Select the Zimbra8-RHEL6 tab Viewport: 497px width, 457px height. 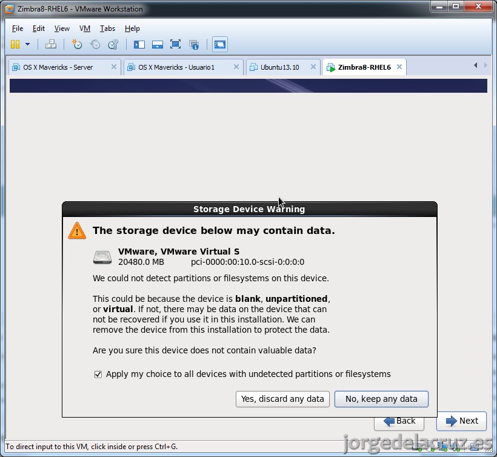coord(364,67)
